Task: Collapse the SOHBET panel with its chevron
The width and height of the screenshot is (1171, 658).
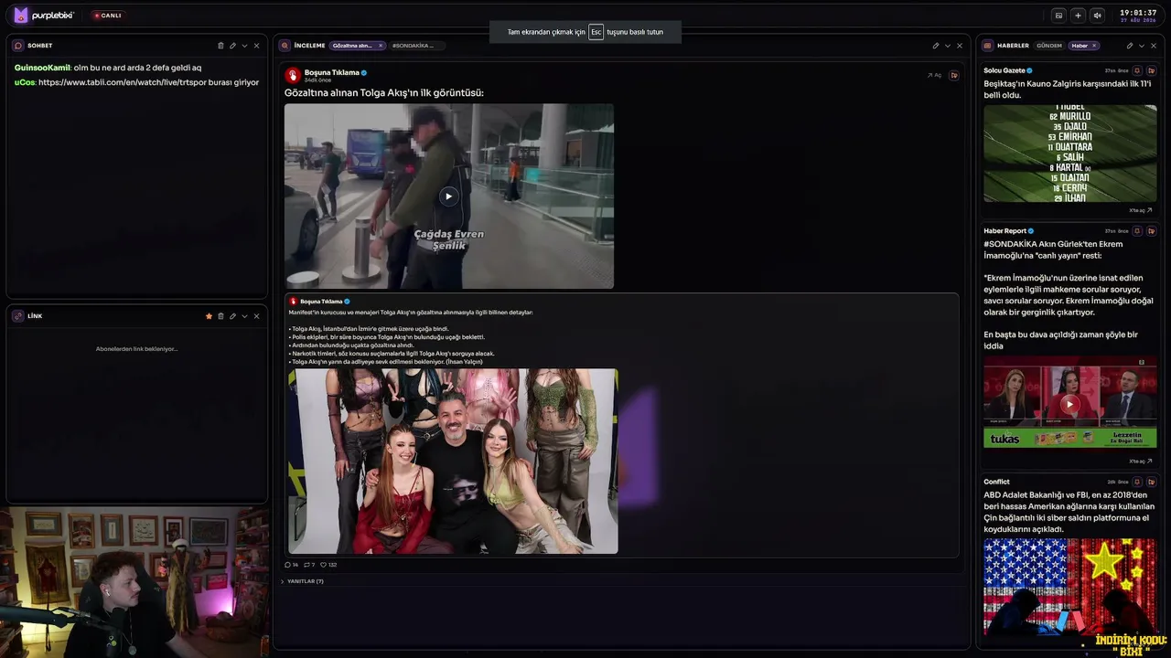Action: 244,46
